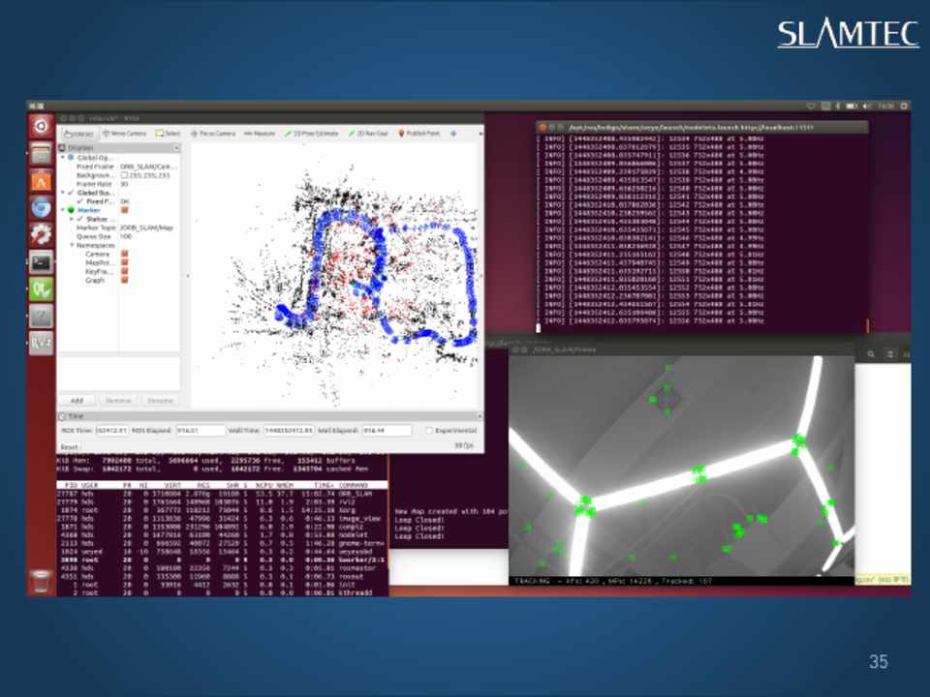The height and width of the screenshot is (697, 930).
Task: Click the Background color swatch
Action: pos(124,174)
